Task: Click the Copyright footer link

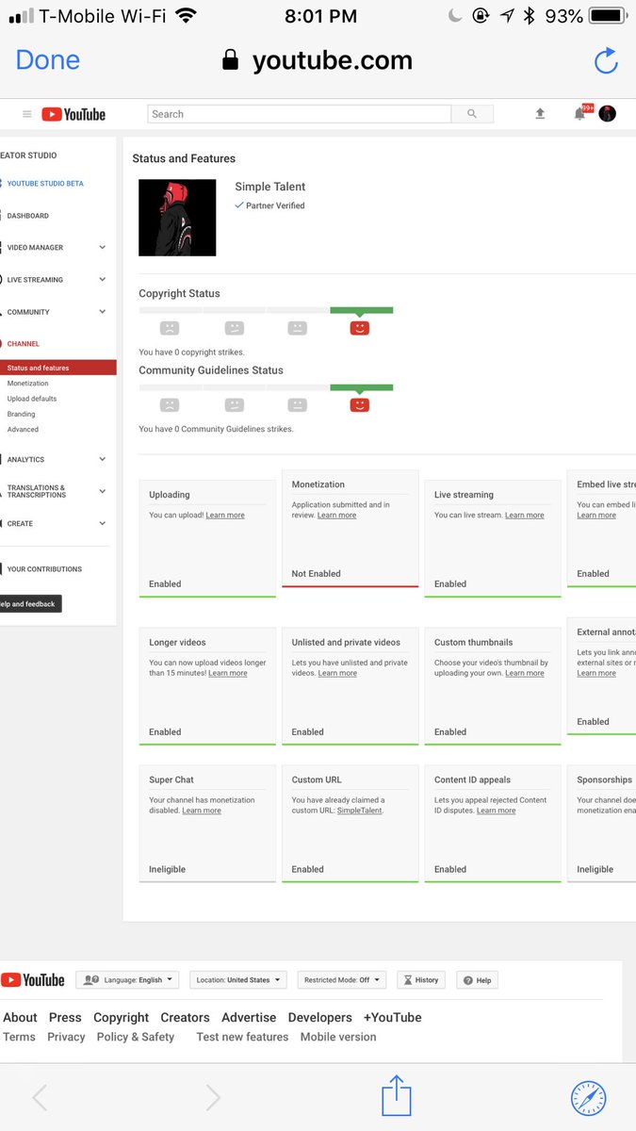Action: tap(121, 1018)
